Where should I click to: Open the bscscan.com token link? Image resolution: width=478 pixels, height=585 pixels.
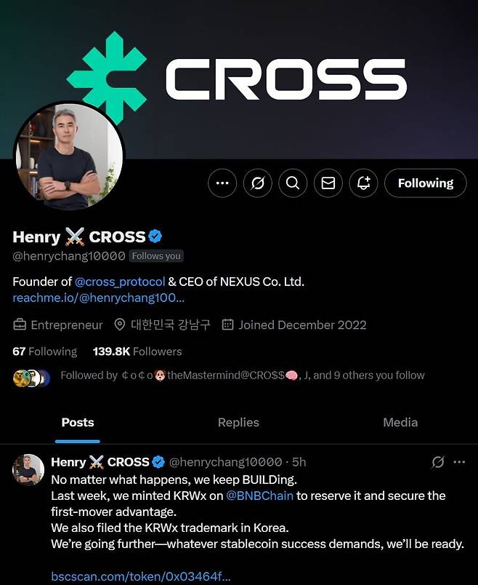pos(141,576)
